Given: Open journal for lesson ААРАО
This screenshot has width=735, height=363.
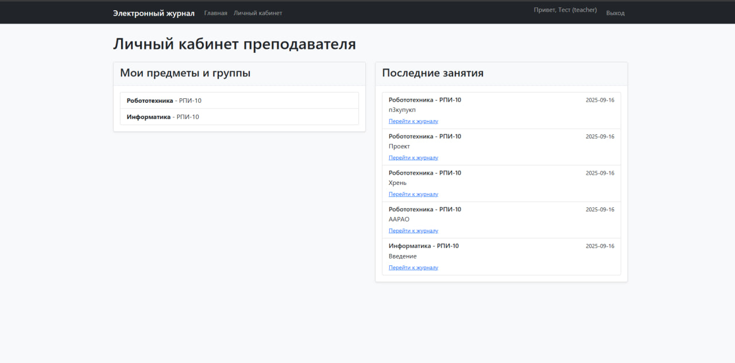Looking at the screenshot, I should 413,230.
